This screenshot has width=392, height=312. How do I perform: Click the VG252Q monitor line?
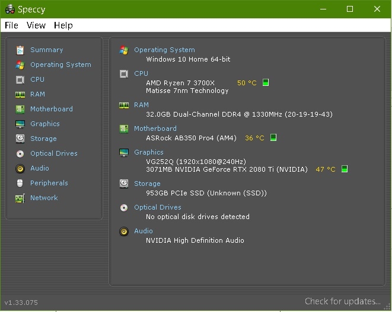[196, 162]
